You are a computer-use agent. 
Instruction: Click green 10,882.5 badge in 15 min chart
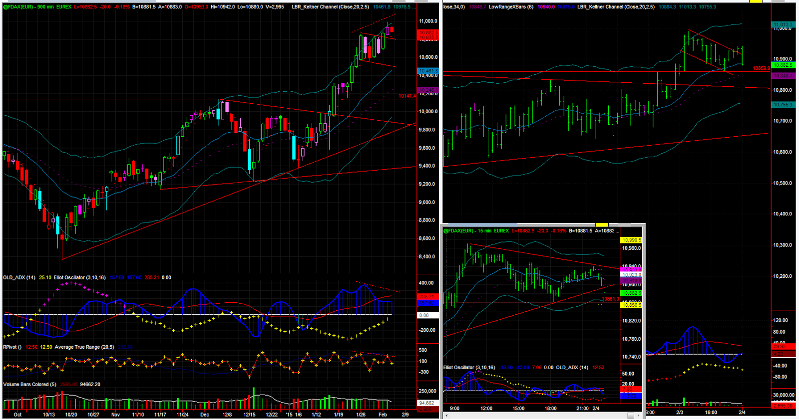[631, 293]
